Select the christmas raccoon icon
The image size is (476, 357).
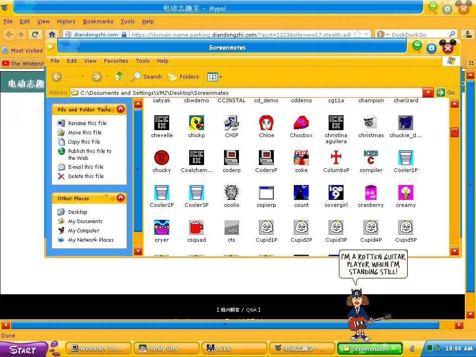click(371, 123)
